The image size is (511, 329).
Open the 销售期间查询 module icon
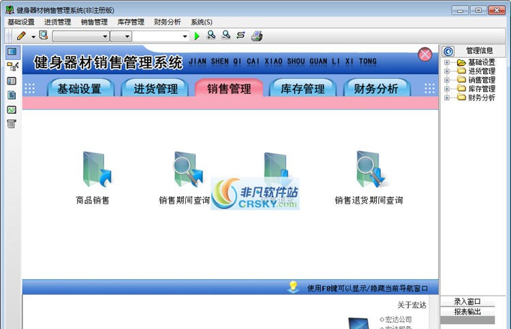pos(187,169)
